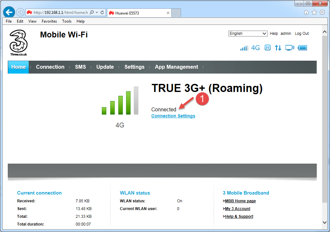
Task: Select the Home navigation tab
Action: click(18, 67)
